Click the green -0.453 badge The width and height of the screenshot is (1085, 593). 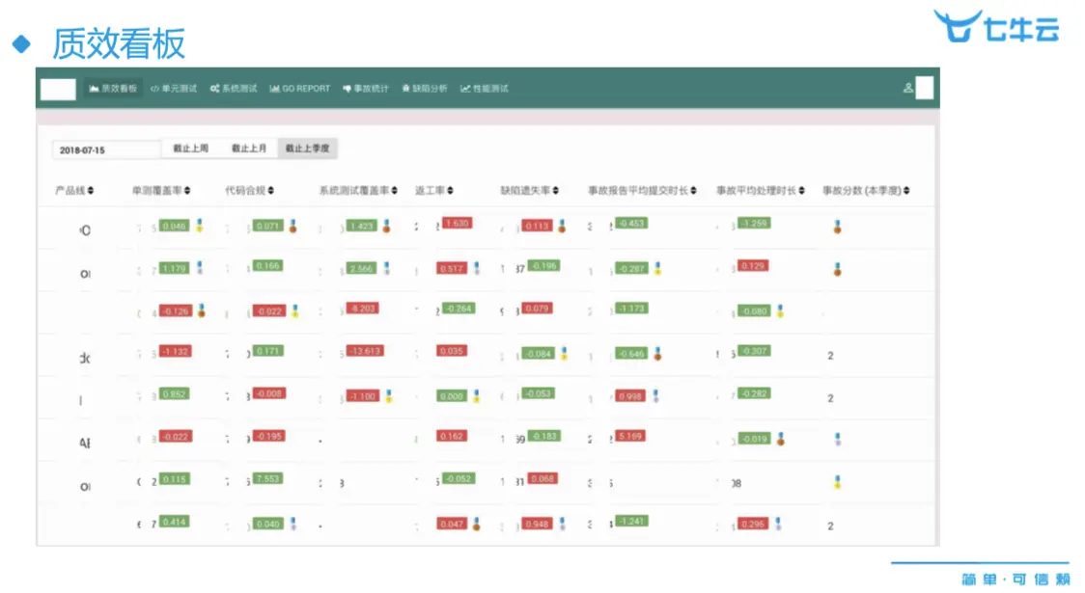coord(631,224)
